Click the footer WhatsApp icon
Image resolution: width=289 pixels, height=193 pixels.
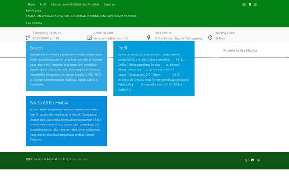[x=258, y=160]
